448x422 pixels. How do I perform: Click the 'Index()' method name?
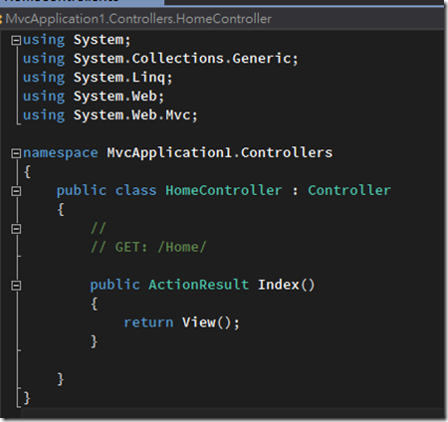click(287, 285)
